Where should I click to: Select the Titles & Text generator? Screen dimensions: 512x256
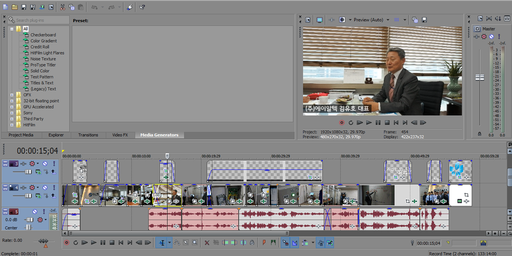point(42,83)
